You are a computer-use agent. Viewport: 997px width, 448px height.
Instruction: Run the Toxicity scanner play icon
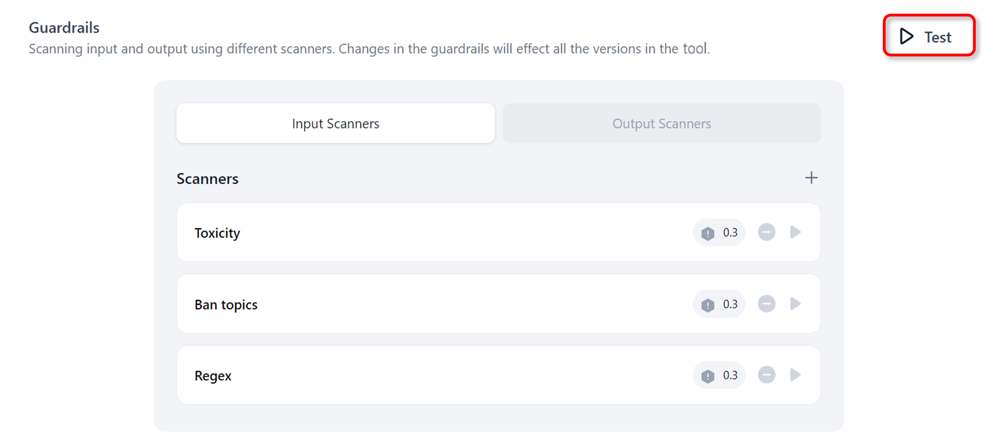click(795, 232)
